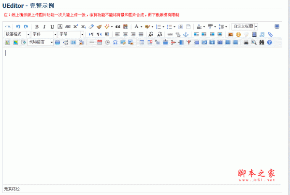Screen dimensions: 290x195
Task: Click the paste plain text clipboard icon
Action: point(126,27)
